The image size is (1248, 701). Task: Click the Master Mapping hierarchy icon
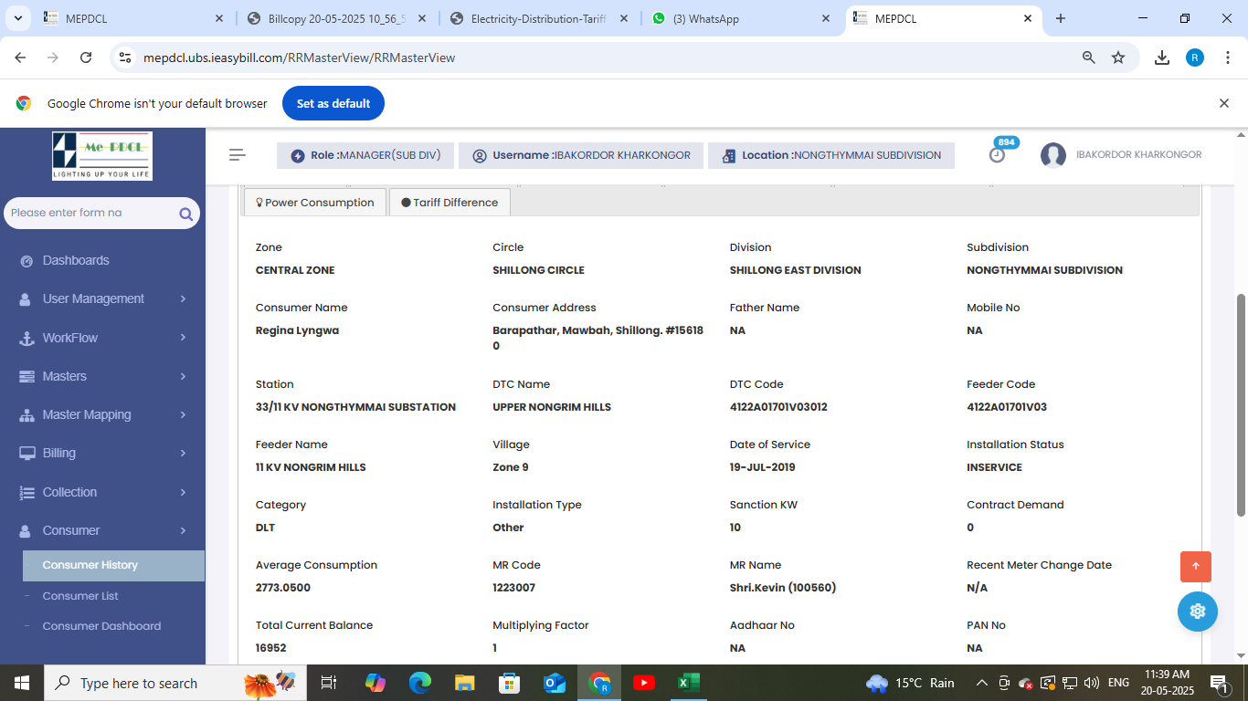click(x=26, y=415)
